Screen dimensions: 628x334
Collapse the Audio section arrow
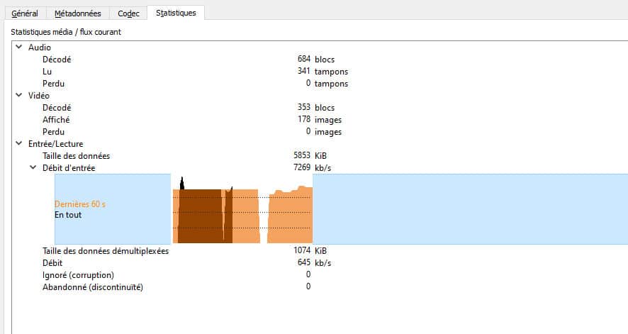click(x=19, y=48)
